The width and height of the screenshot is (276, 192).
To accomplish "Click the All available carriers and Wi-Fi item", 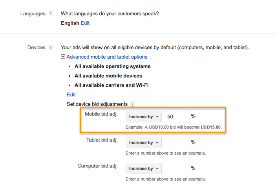I will [111, 85].
